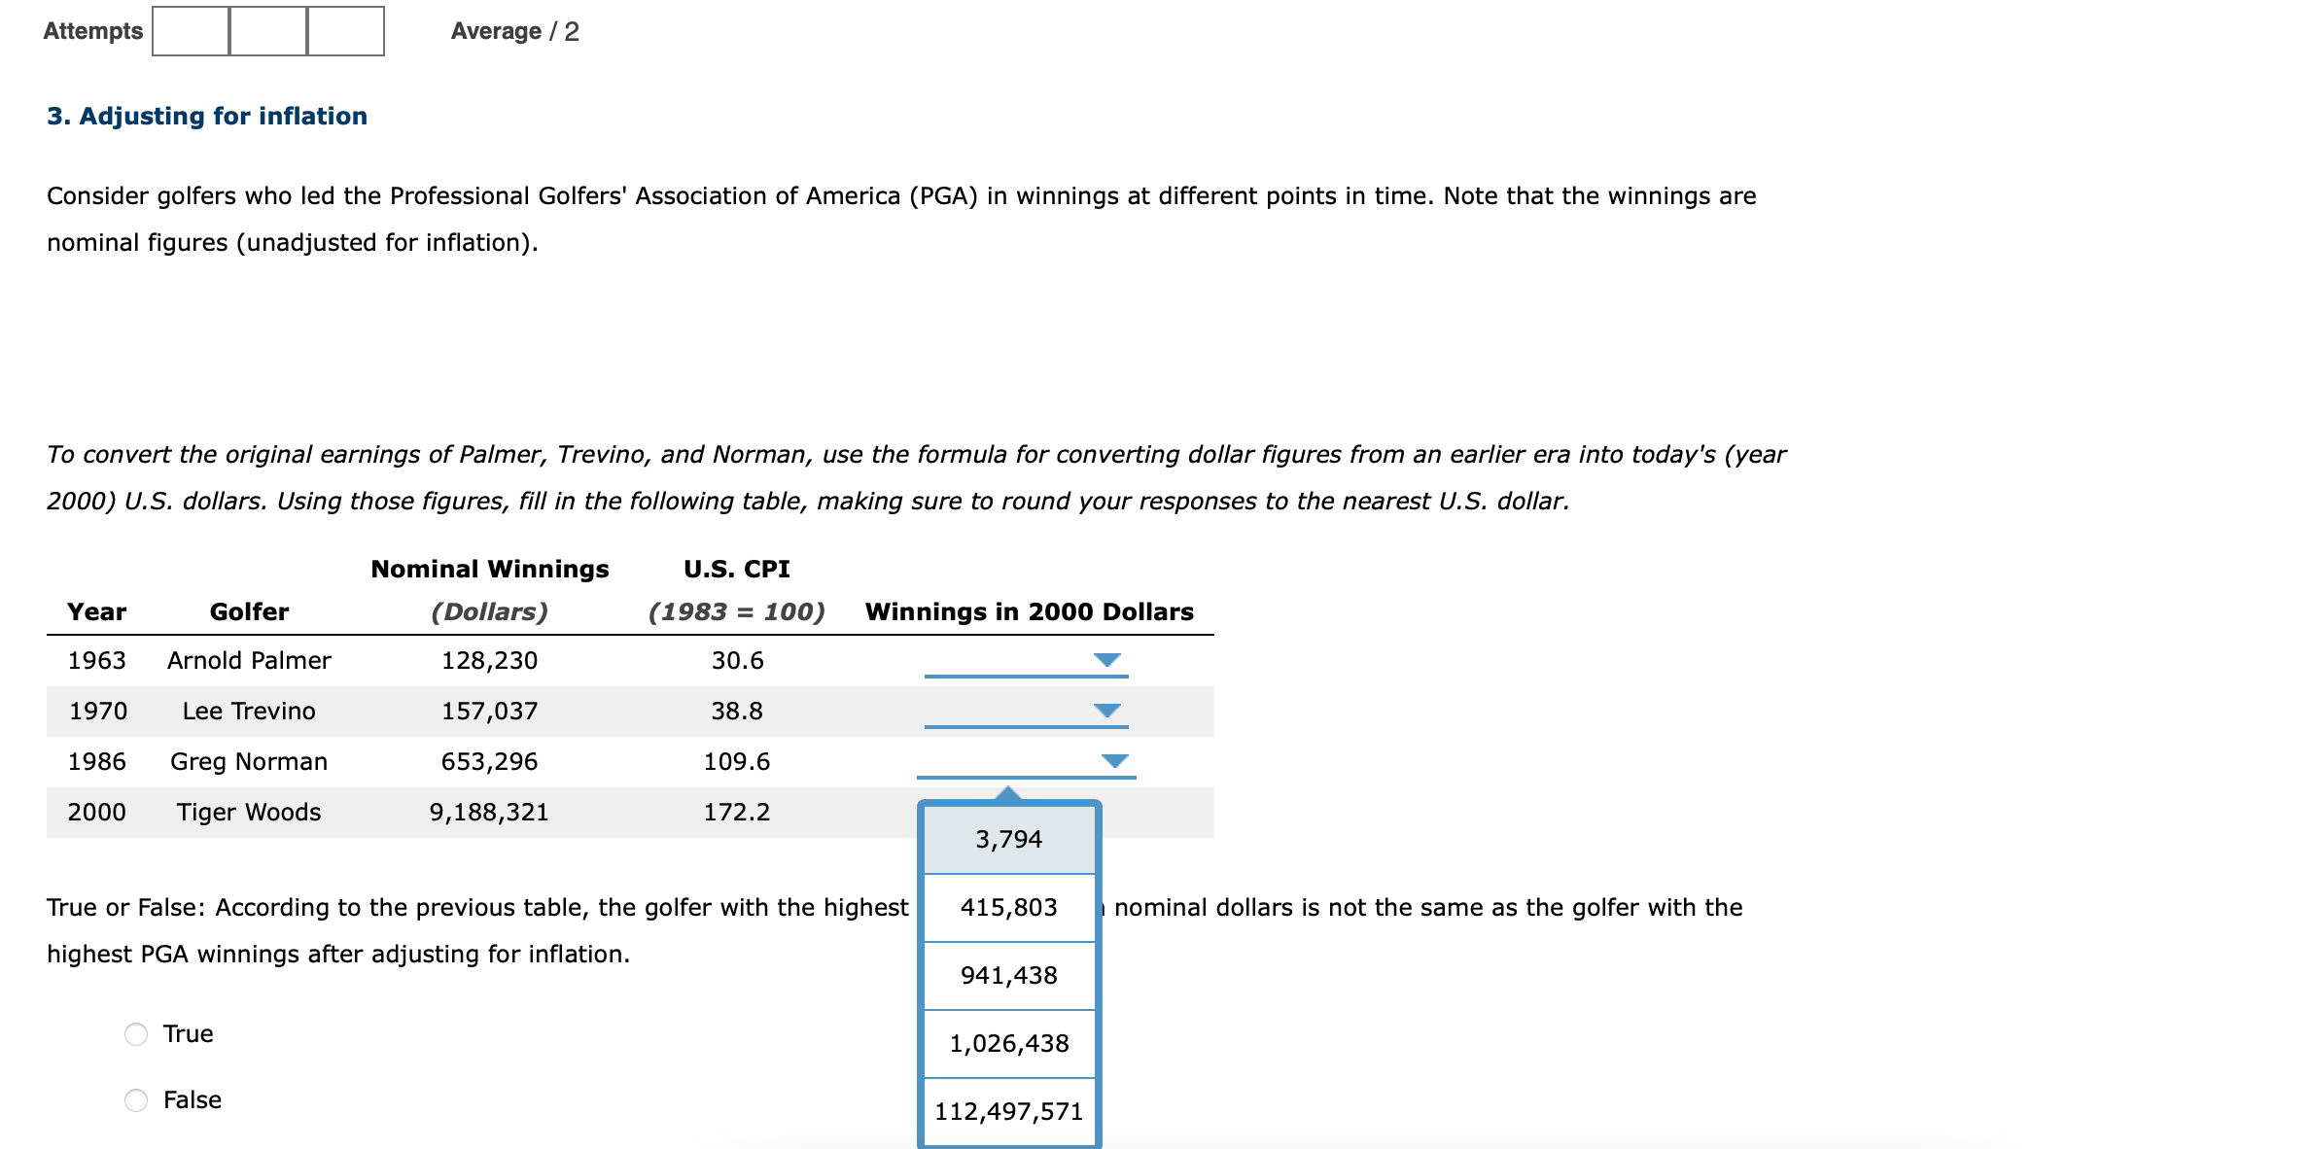Select the False radio button

(x=134, y=1099)
